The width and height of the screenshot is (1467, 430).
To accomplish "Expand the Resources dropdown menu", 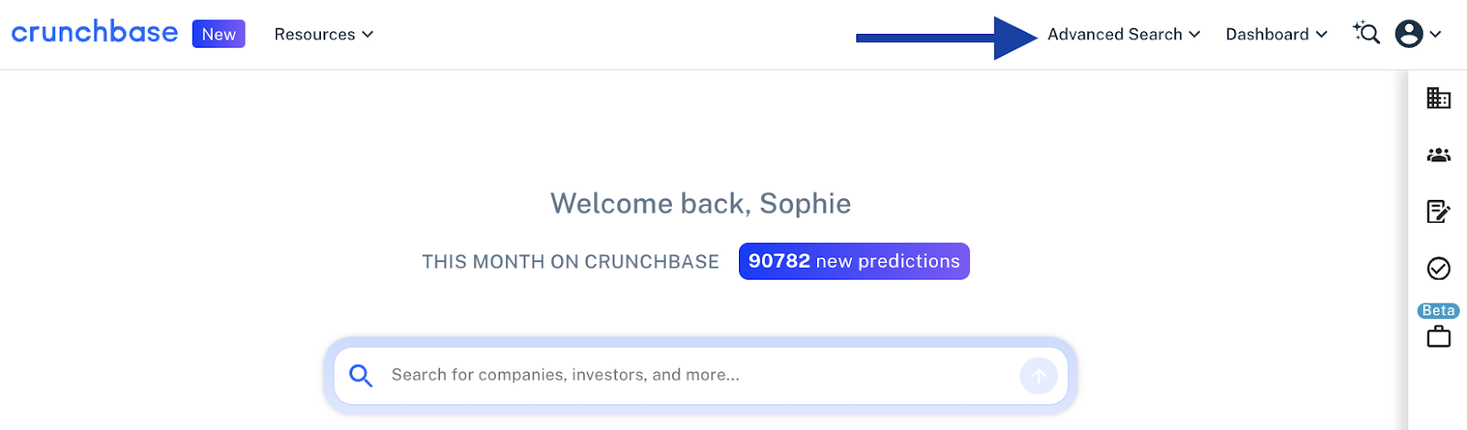I will pyautogui.click(x=324, y=34).
